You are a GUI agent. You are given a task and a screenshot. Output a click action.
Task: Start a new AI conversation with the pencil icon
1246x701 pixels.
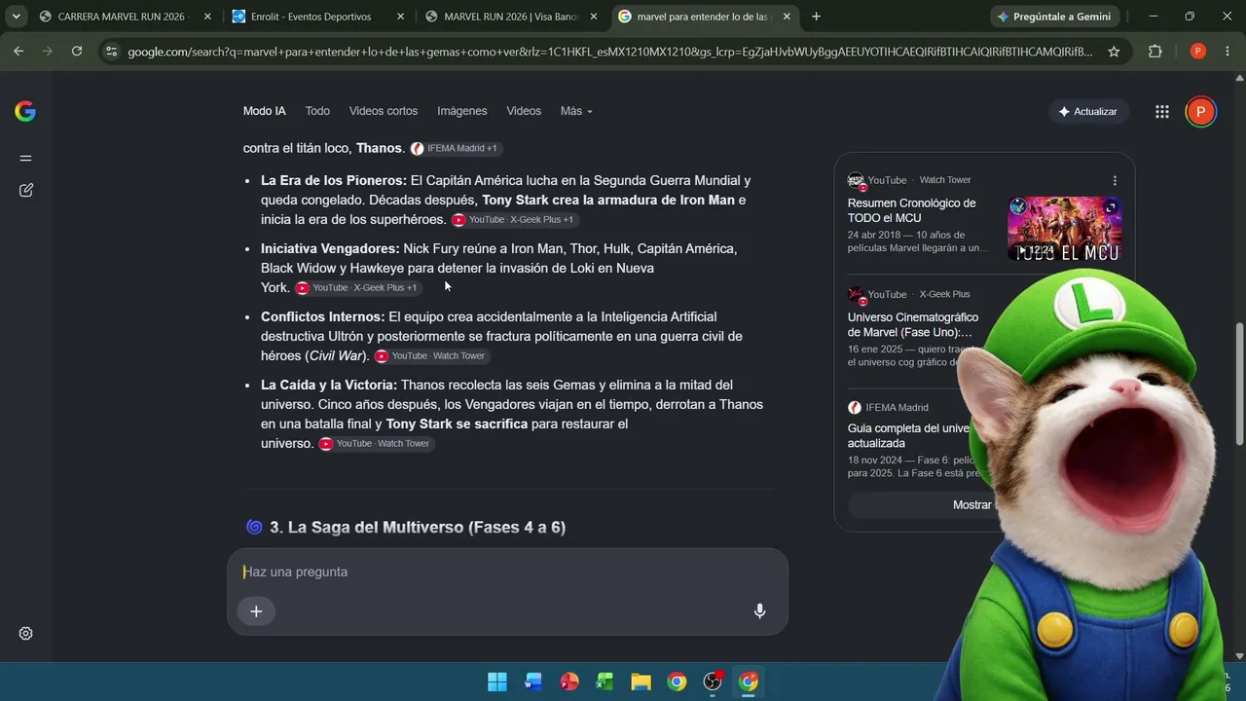point(26,190)
